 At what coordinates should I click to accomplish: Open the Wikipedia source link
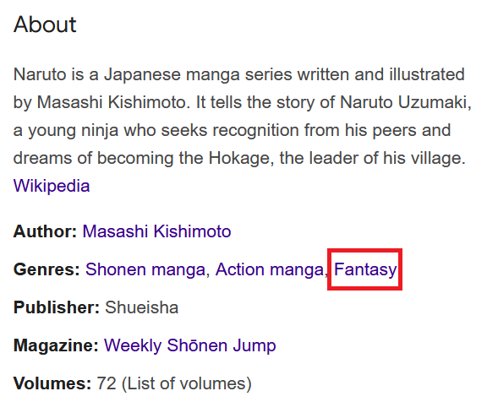52,186
